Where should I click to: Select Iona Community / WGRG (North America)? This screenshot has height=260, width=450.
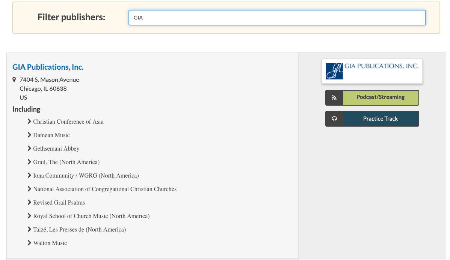86,176
